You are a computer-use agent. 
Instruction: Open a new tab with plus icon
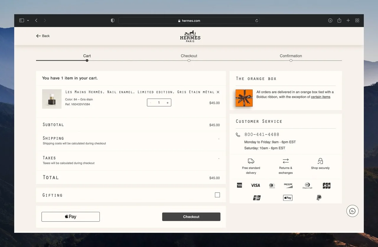pyautogui.click(x=348, y=20)
